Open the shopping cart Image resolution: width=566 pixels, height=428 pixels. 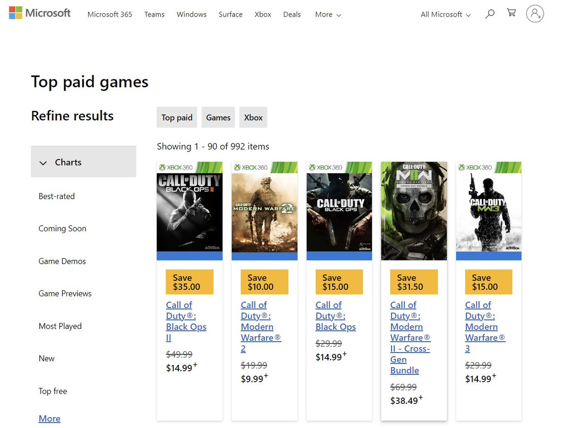(511, 13)
